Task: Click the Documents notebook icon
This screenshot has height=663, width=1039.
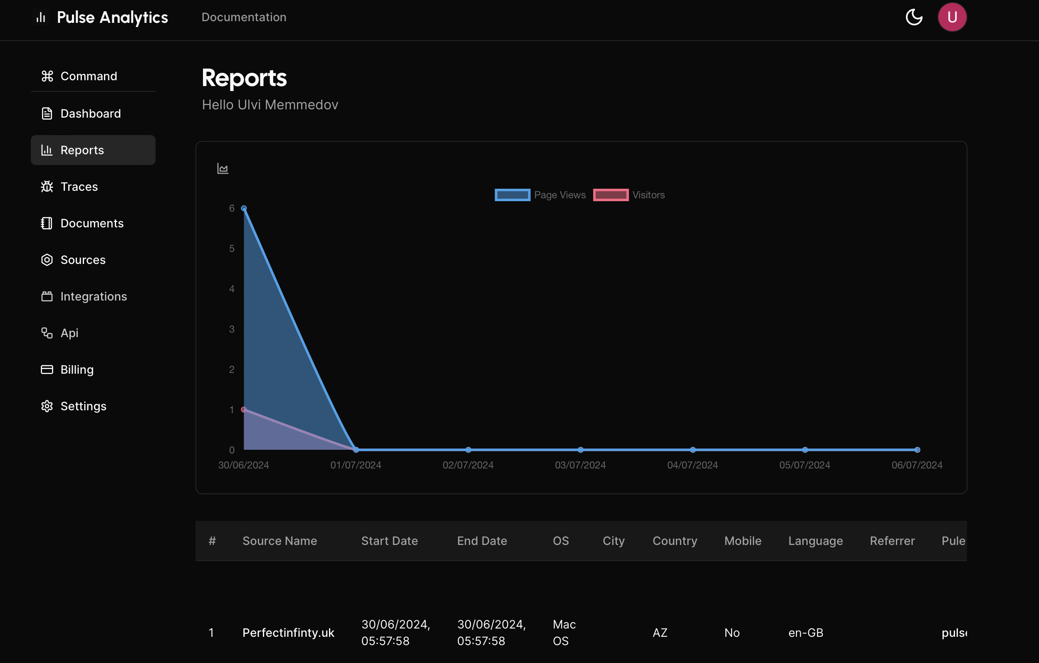Action: [x=47, y=223]
